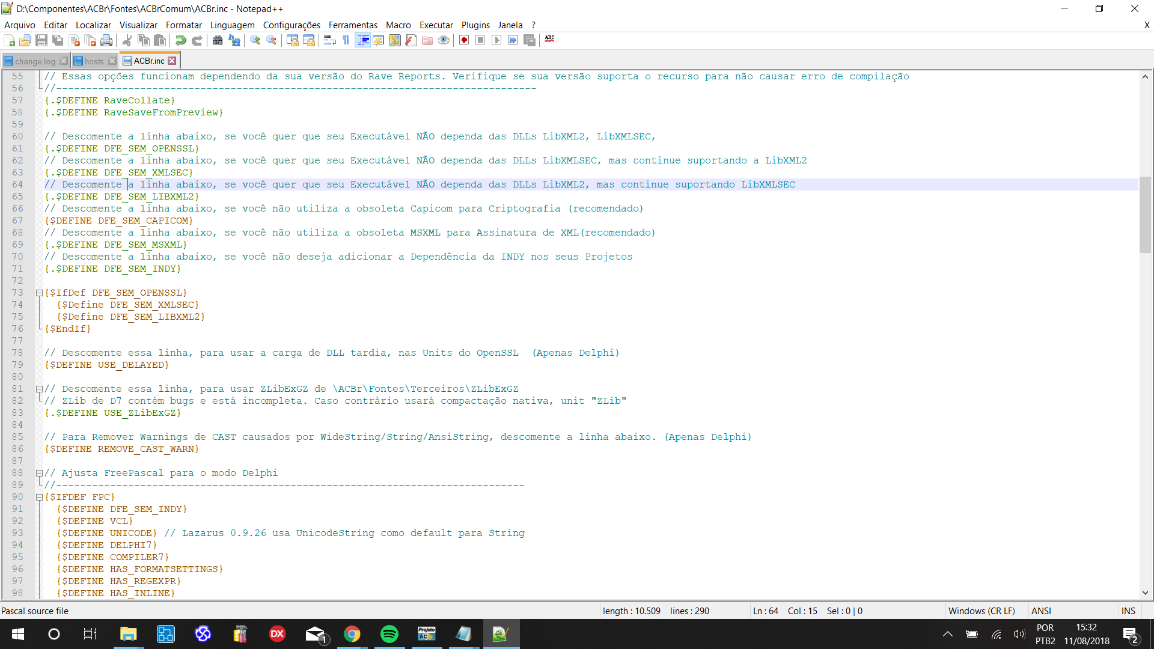Open the Localizar menu
Viewport: 1154px width, 649px height.
tap(93, 25)
